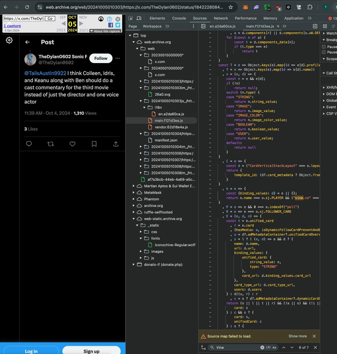Switch to the Elements tab
This screenshot has height=354, width=337.
(x=157, y=18)
